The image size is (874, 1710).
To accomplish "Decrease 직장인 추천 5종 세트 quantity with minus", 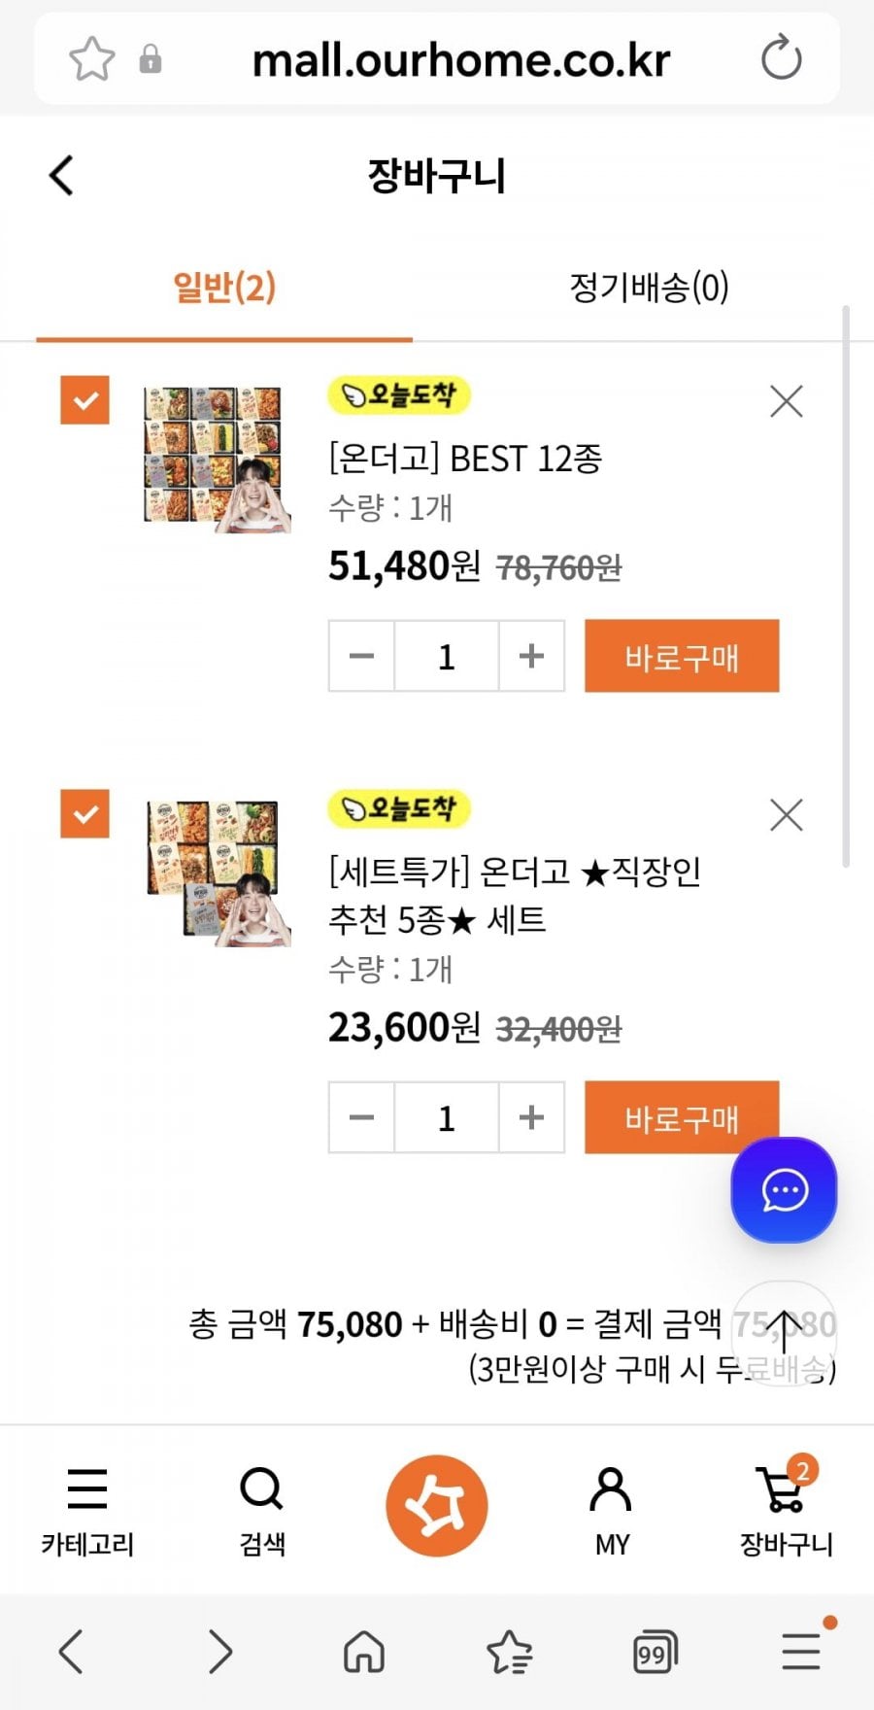I will [x=361, y=1117].
